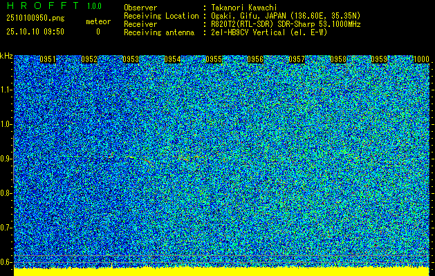Click the 0956 time marker
The image size is (435, 276).
coord(255,59)
